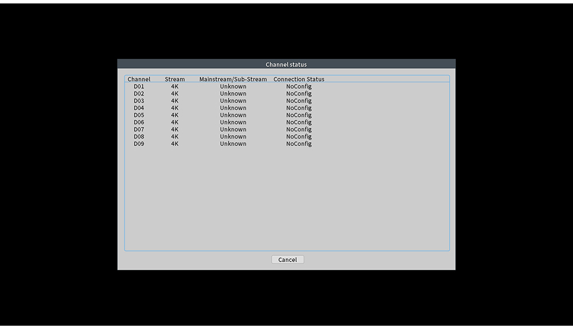Highlight the D08 channel label
This screenshot has width=573, height=332.
tap(139, 137)
